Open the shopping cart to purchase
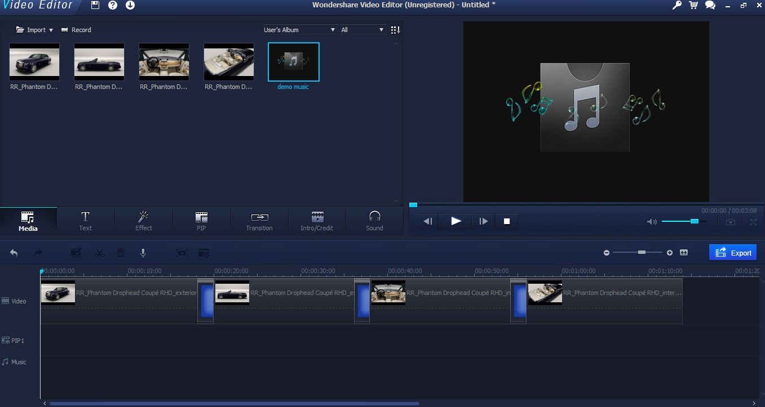Screen dimensions: 765x407 pos(693,5)
